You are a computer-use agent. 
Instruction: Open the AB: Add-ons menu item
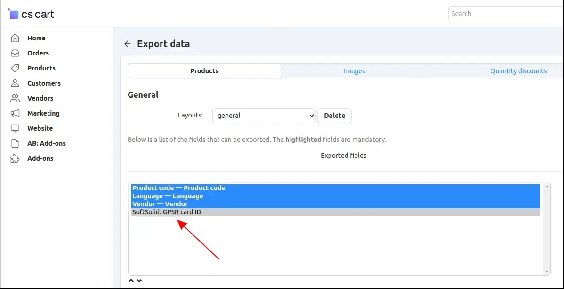pyautogui.click(x=47, y=144)
